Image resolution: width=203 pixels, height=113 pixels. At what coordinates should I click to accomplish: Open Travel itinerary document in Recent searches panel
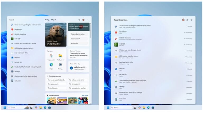pos(153,26)
